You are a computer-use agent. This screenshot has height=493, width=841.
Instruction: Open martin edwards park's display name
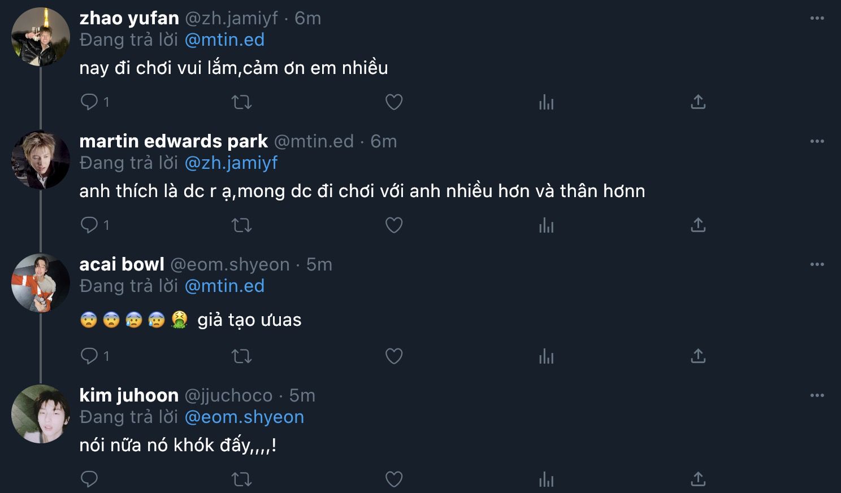click(x=174, y=141)
